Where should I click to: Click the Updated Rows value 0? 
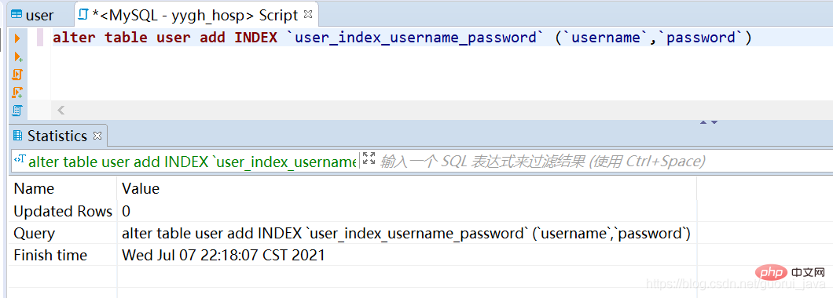pyautogui.click(x=126, y=211)
